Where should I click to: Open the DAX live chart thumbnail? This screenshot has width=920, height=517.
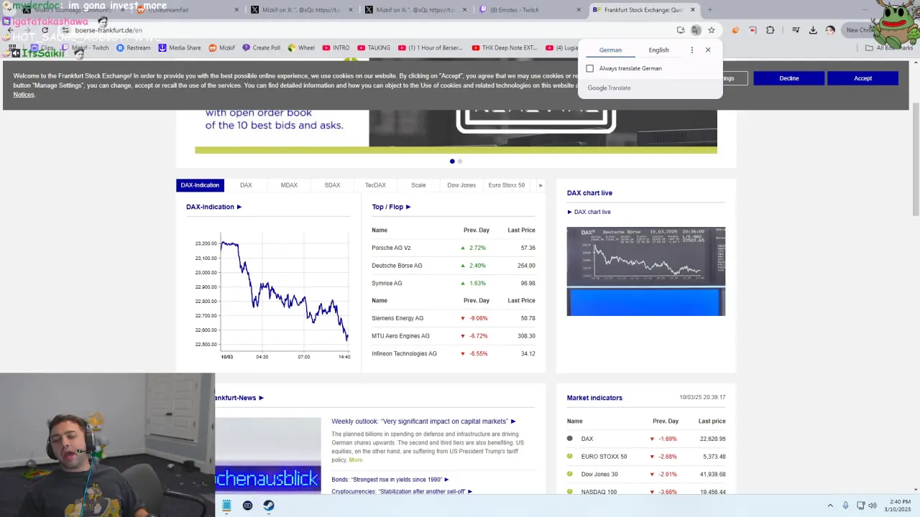click(646, 271)
